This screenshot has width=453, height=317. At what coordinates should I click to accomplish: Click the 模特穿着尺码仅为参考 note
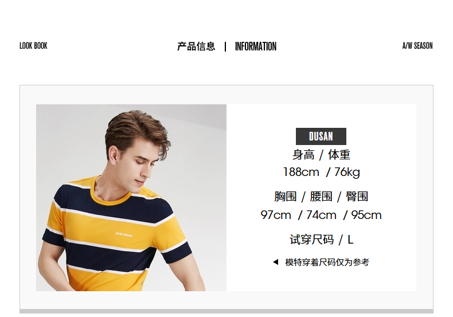click(x=327, y=262)
